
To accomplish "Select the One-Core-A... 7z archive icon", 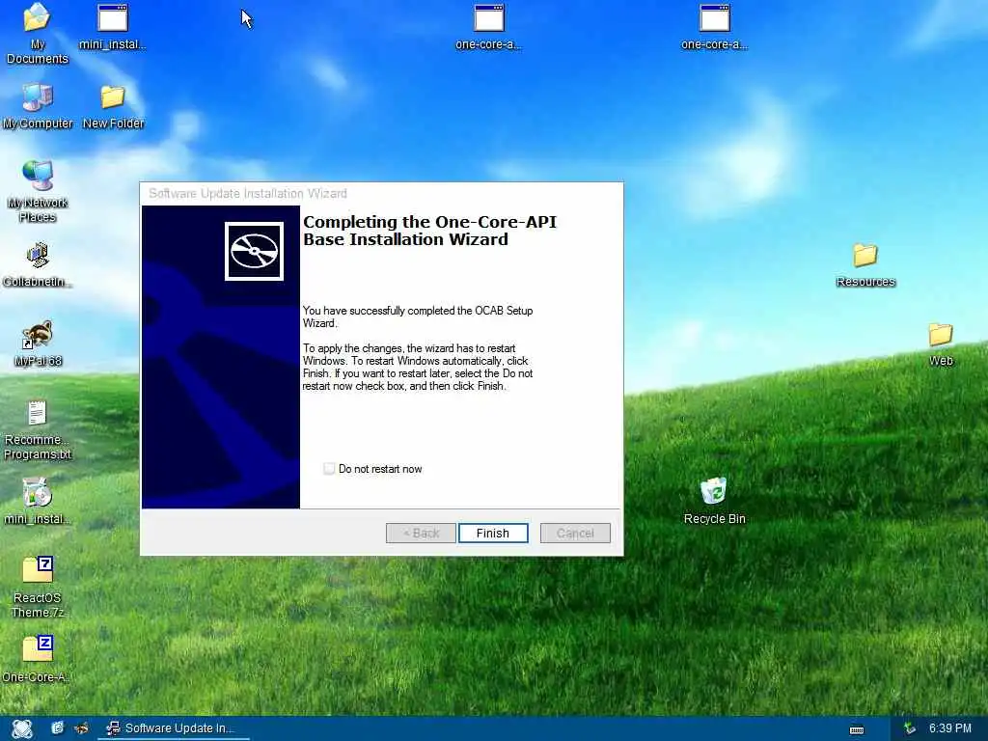I will point(38,659).
